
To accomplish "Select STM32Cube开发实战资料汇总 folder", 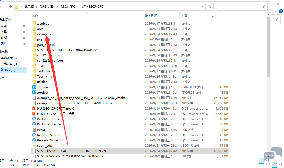I will pyautogui.click(x=67, y=50).
